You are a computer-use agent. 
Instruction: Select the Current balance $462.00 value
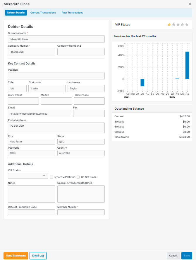tap(184, 116)
